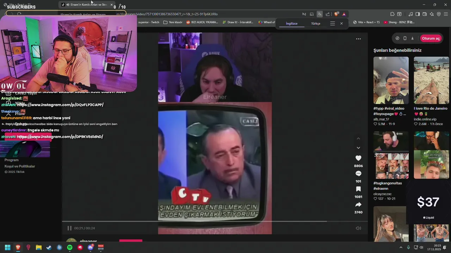The height and width of the screenshot is (253, 451).
Task: Open Spotify from the taskbar
Action: pos(70,247)
